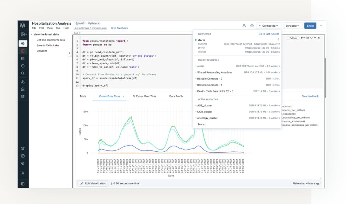Click the create new plus icon

tap(23, 43)
